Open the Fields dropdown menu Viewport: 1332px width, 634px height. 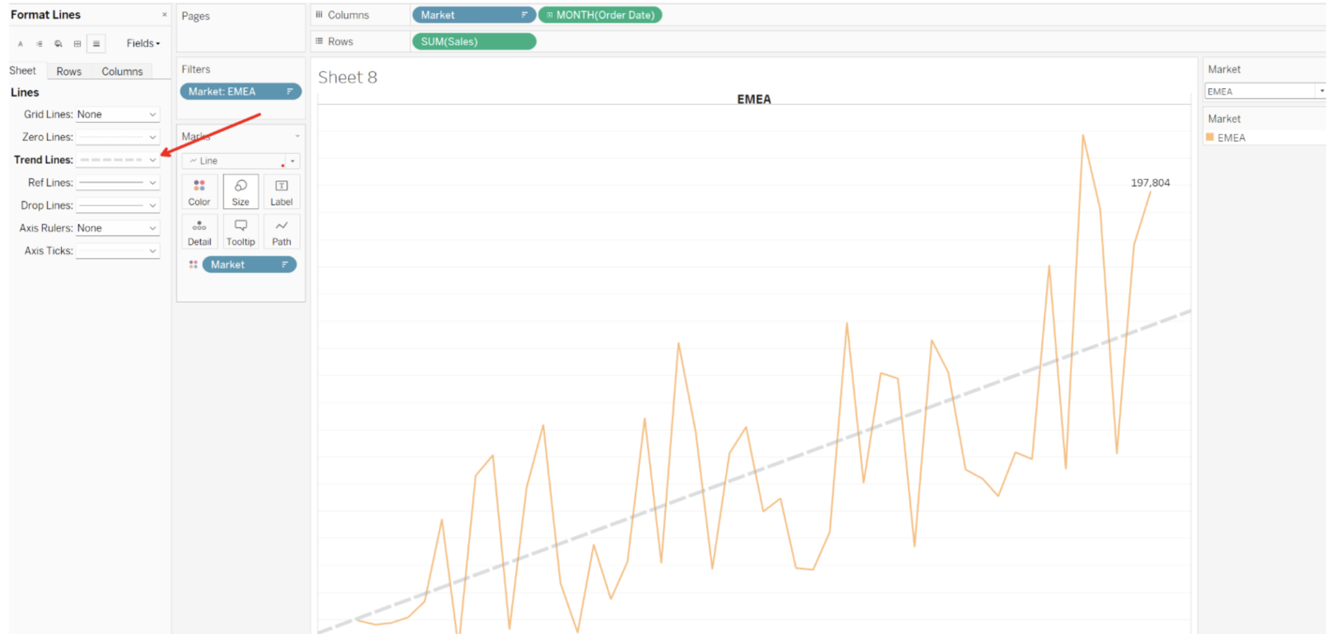pos(143,44)
